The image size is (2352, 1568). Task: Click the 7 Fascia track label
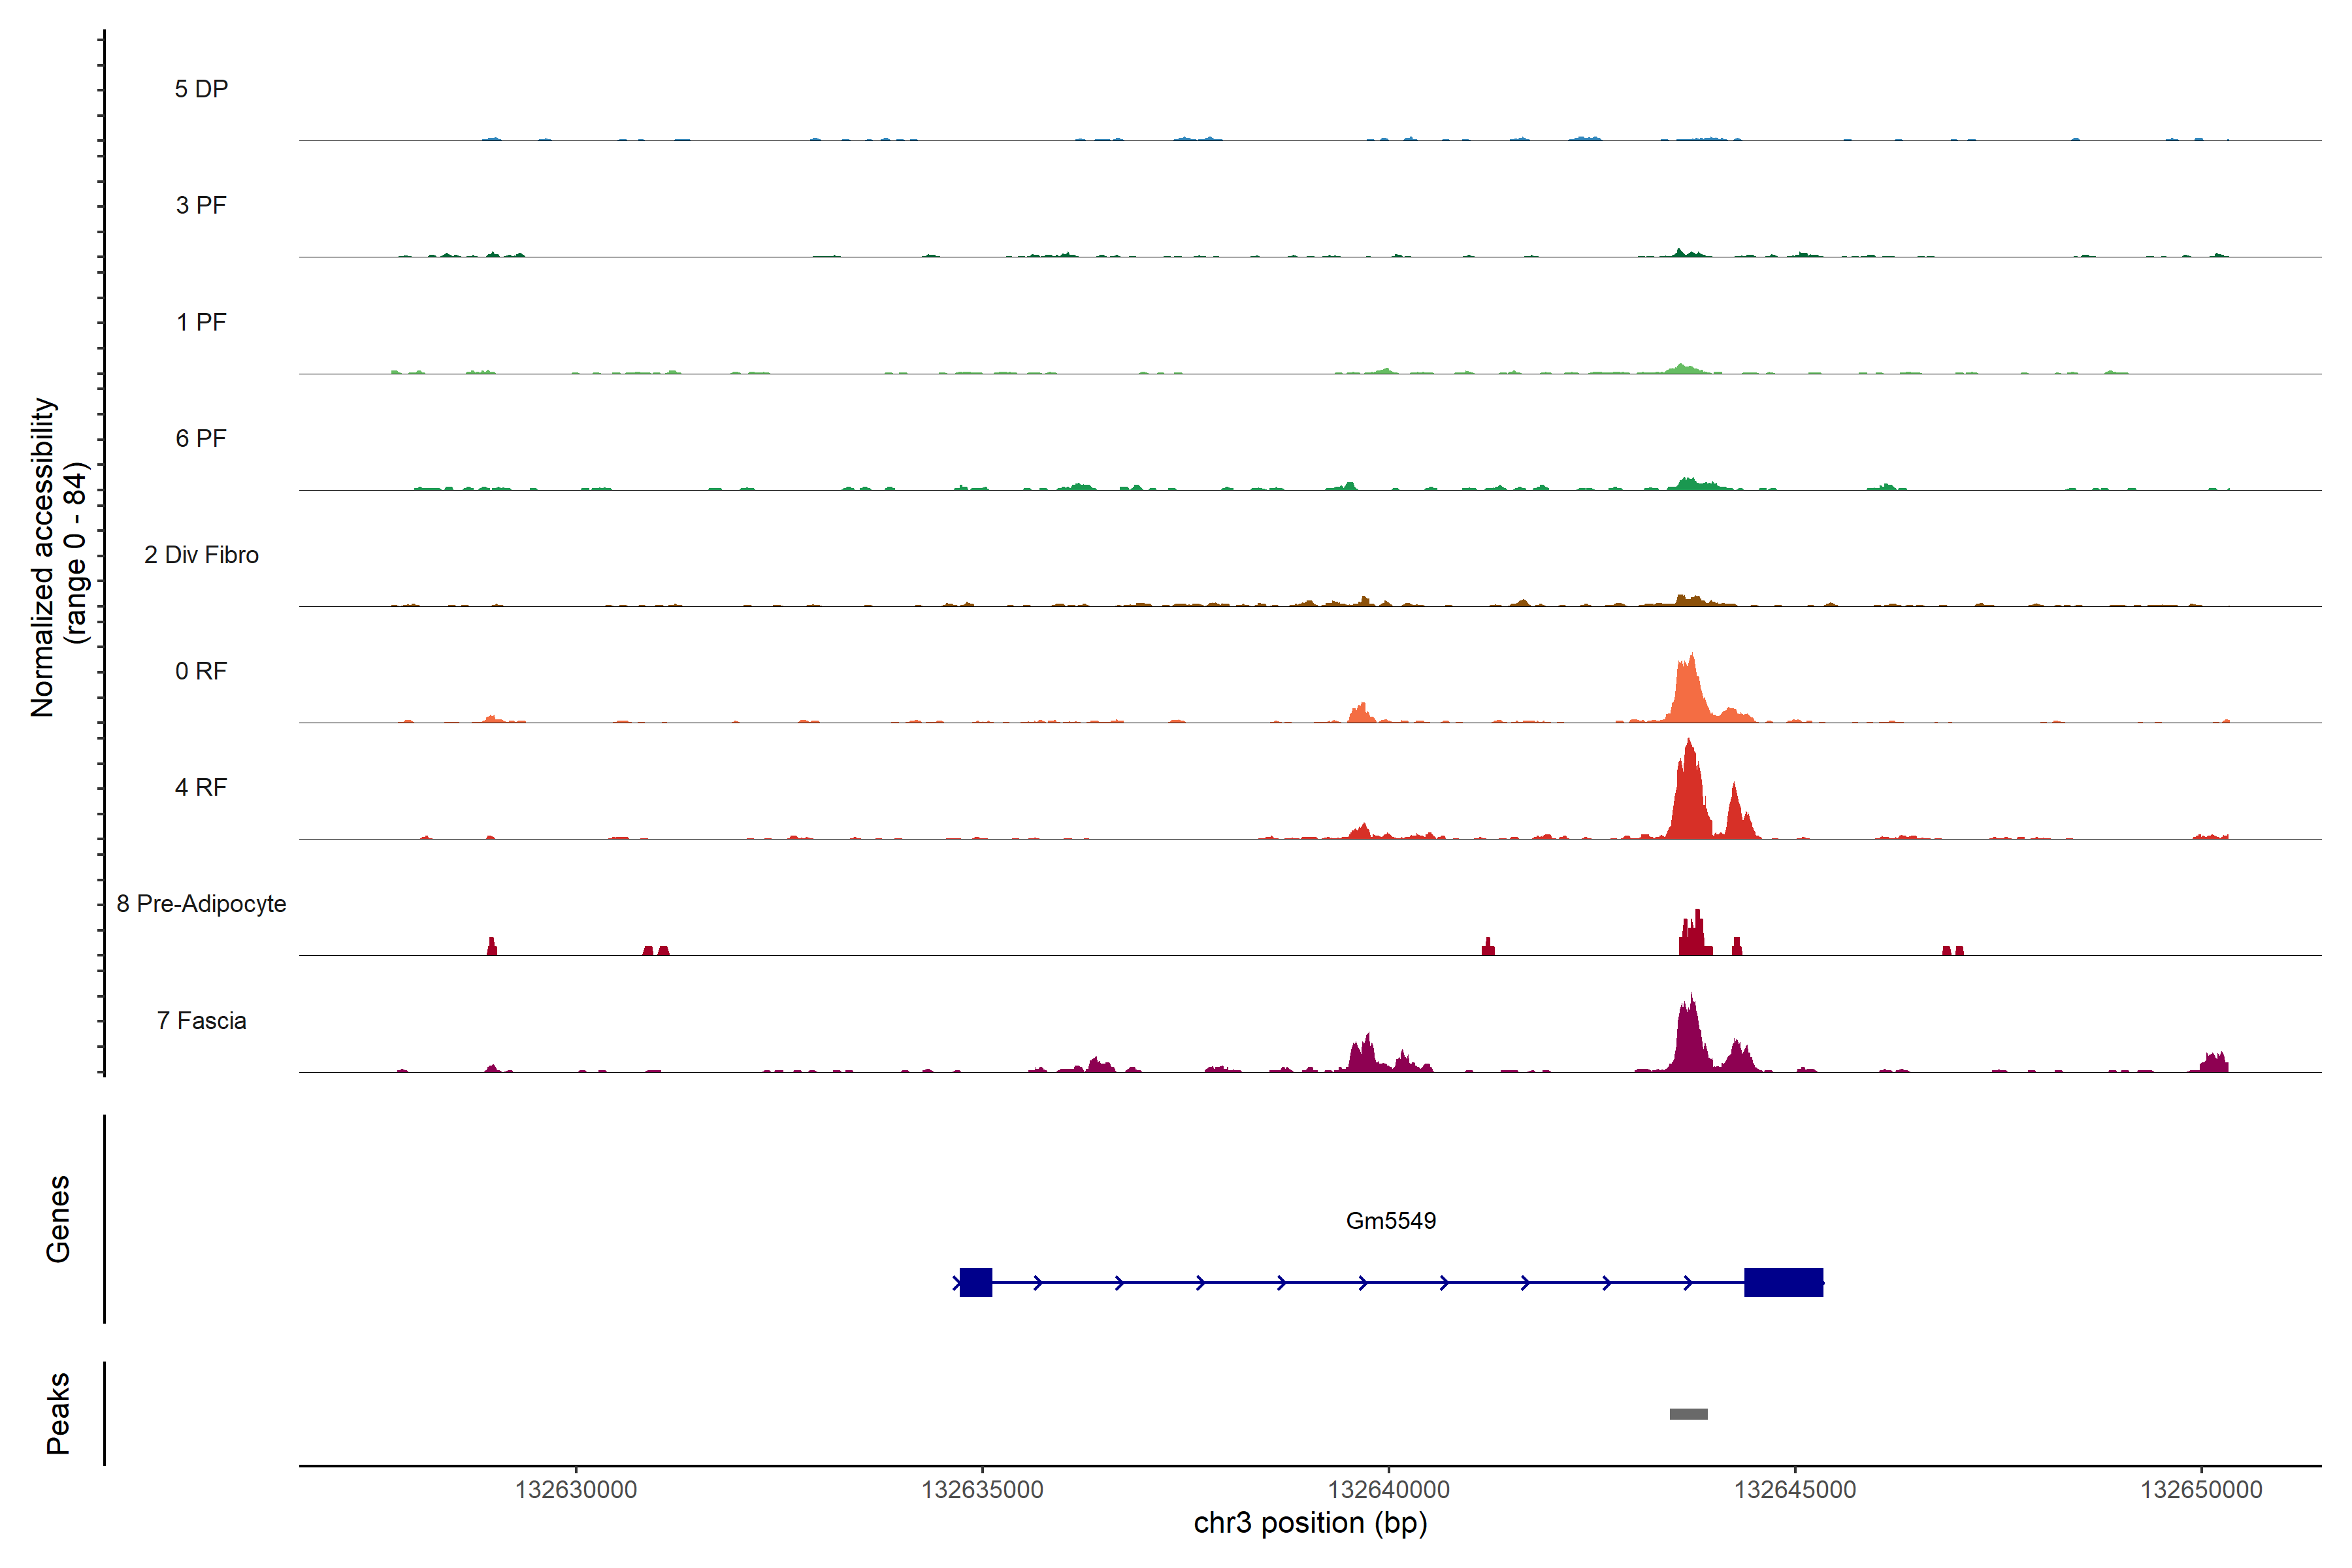tap(201, 1020)
